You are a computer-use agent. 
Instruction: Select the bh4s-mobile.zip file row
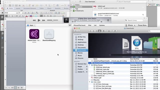coord(124,75)
